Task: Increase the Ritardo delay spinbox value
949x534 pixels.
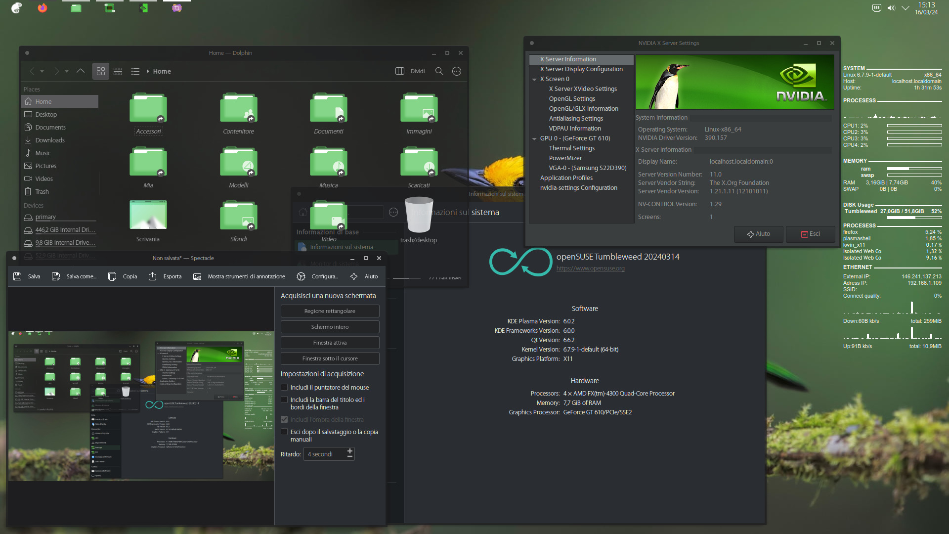Action: [350, 451]
